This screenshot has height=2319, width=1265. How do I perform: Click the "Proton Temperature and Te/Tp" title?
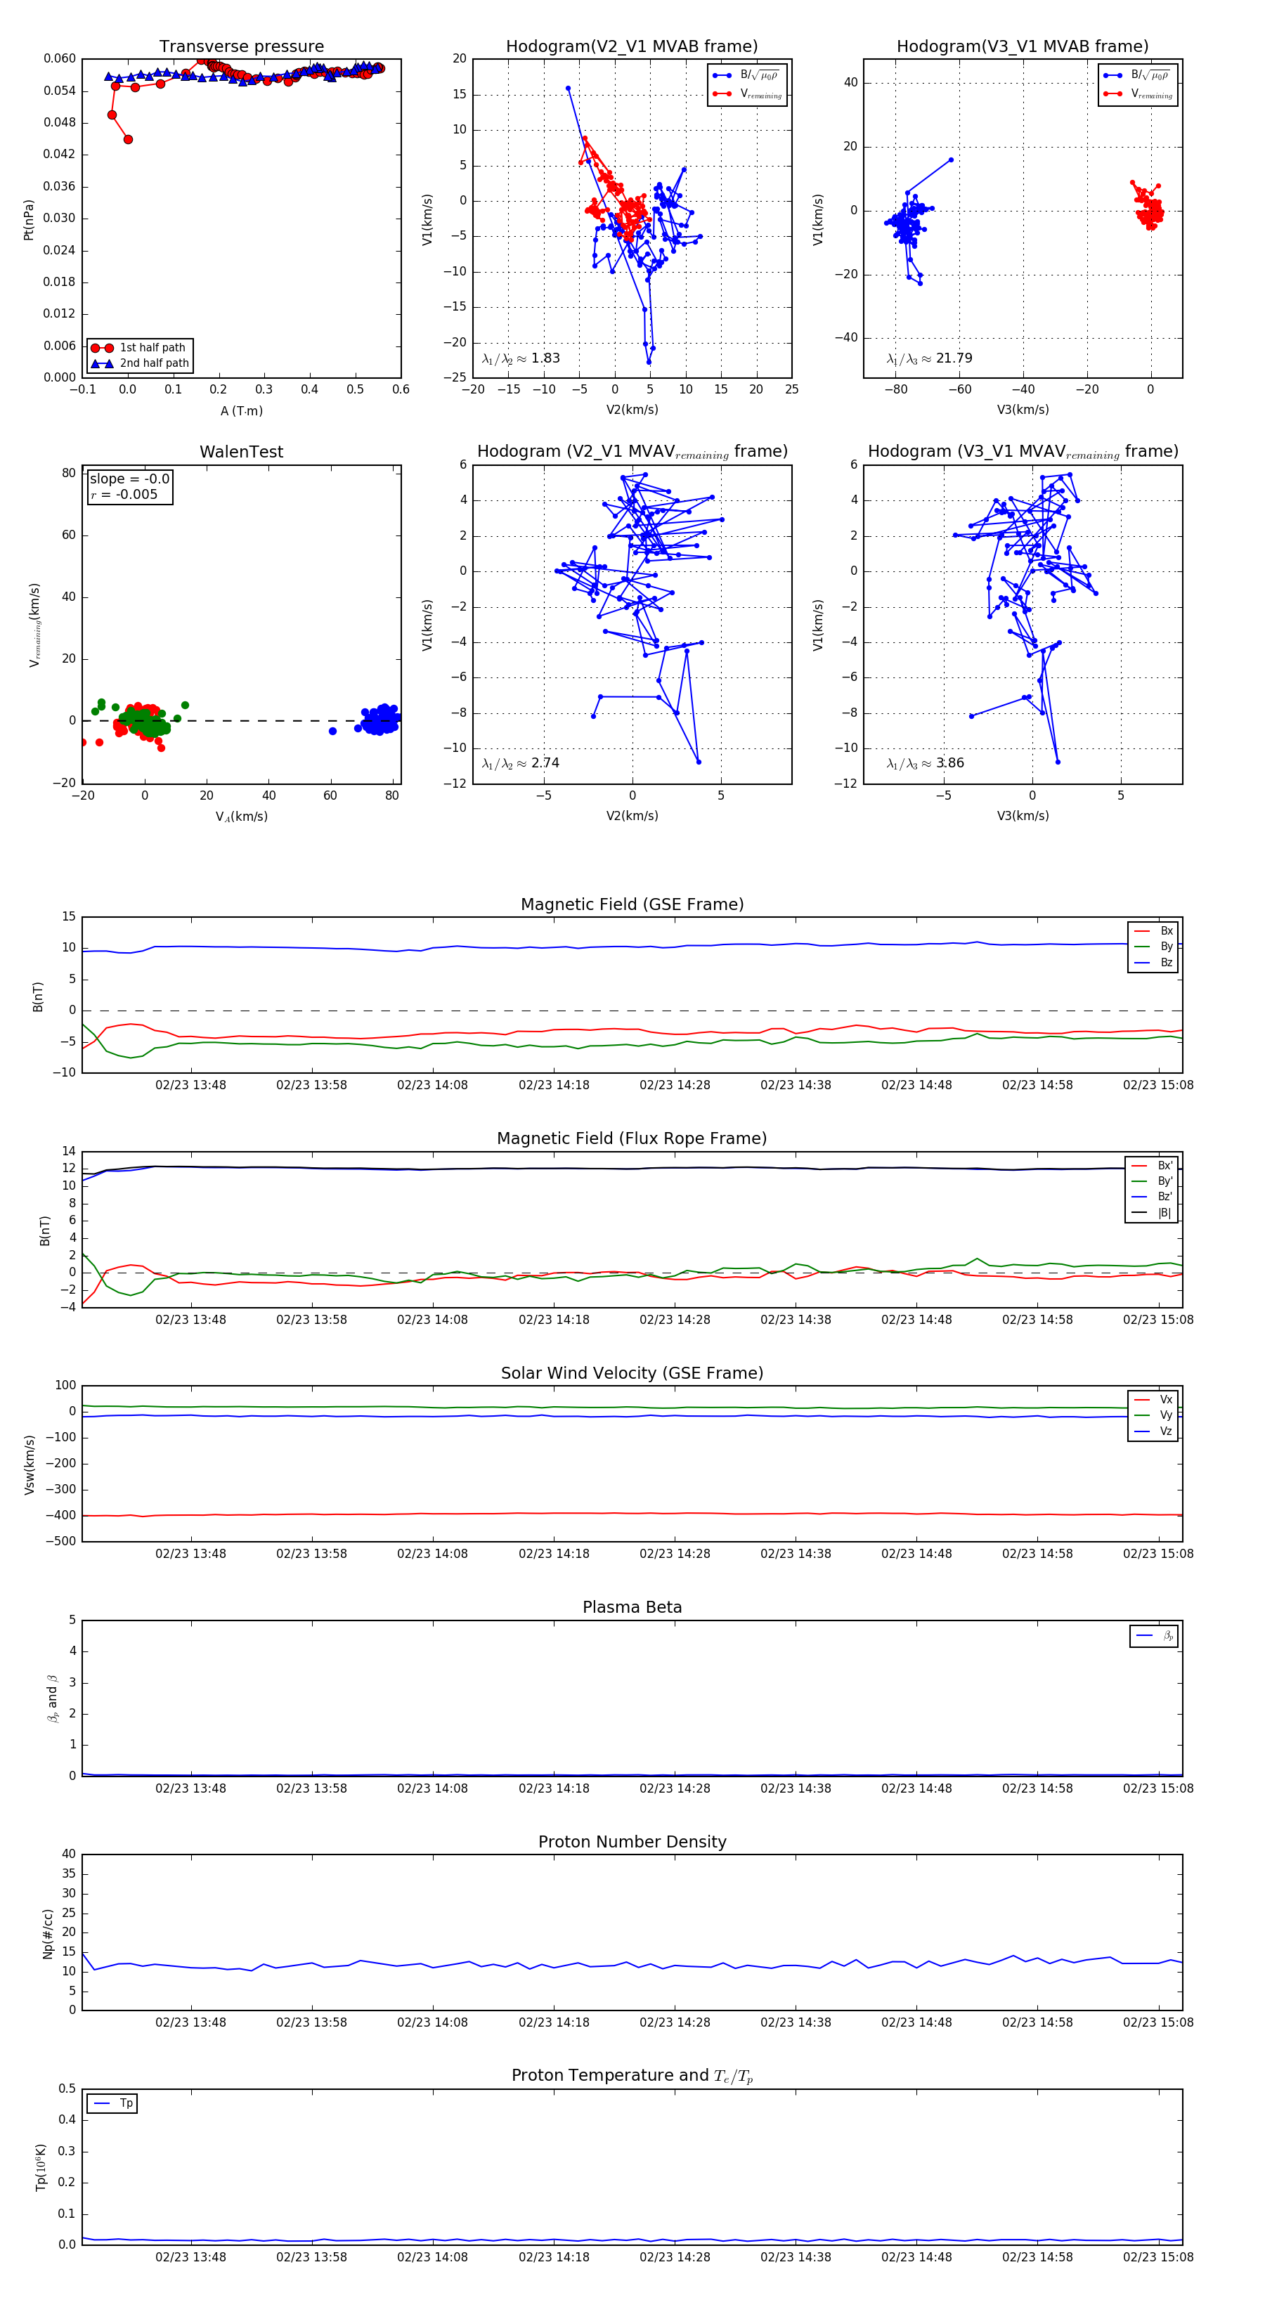pos(632,2076)
